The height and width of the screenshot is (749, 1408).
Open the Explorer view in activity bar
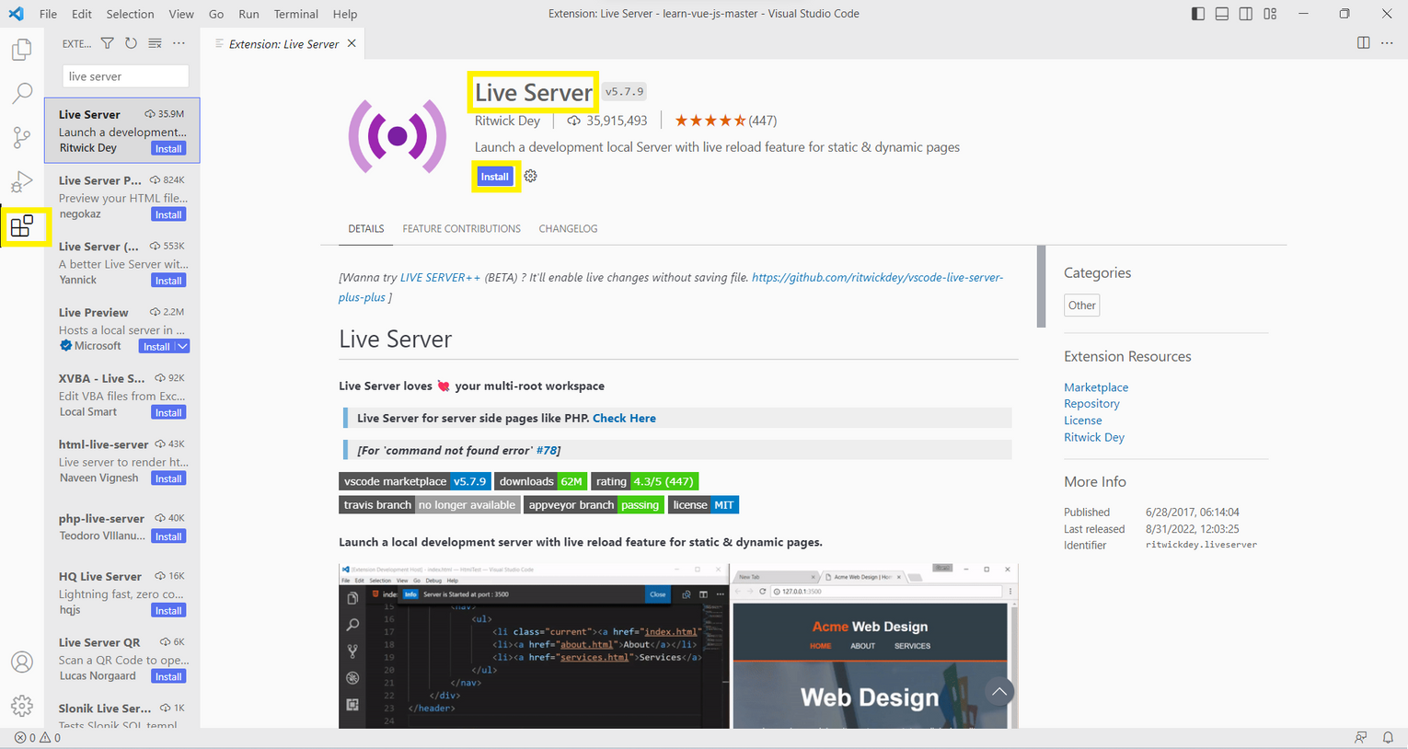click(22, 49)
